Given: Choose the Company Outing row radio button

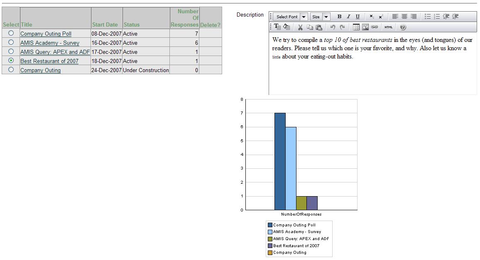Looking at the screenshot, I should coord(11,70).
